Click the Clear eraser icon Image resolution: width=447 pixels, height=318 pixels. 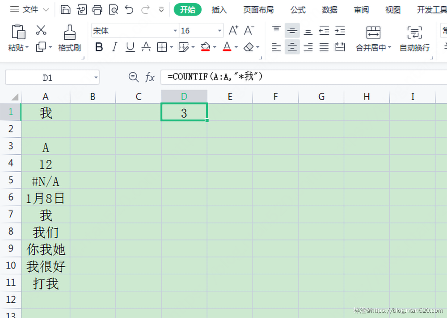[x=249, y=47]
